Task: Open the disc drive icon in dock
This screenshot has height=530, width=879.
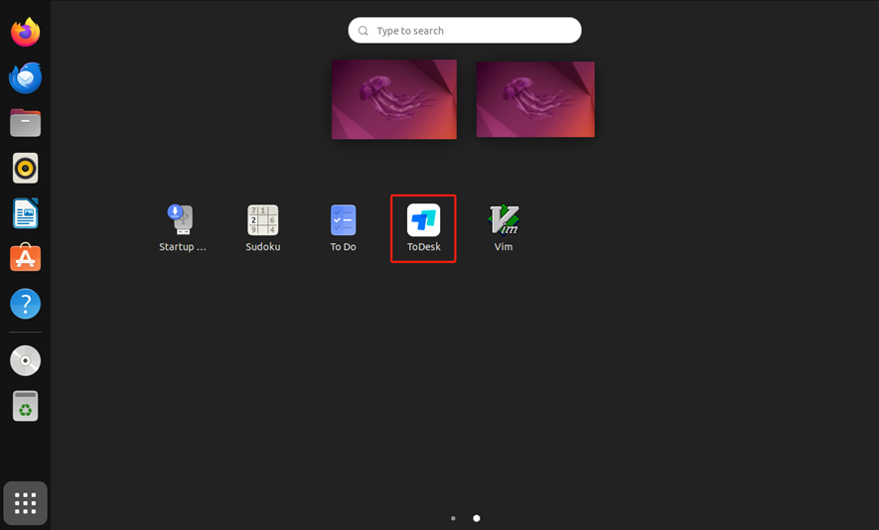Action: pos(25,360)
